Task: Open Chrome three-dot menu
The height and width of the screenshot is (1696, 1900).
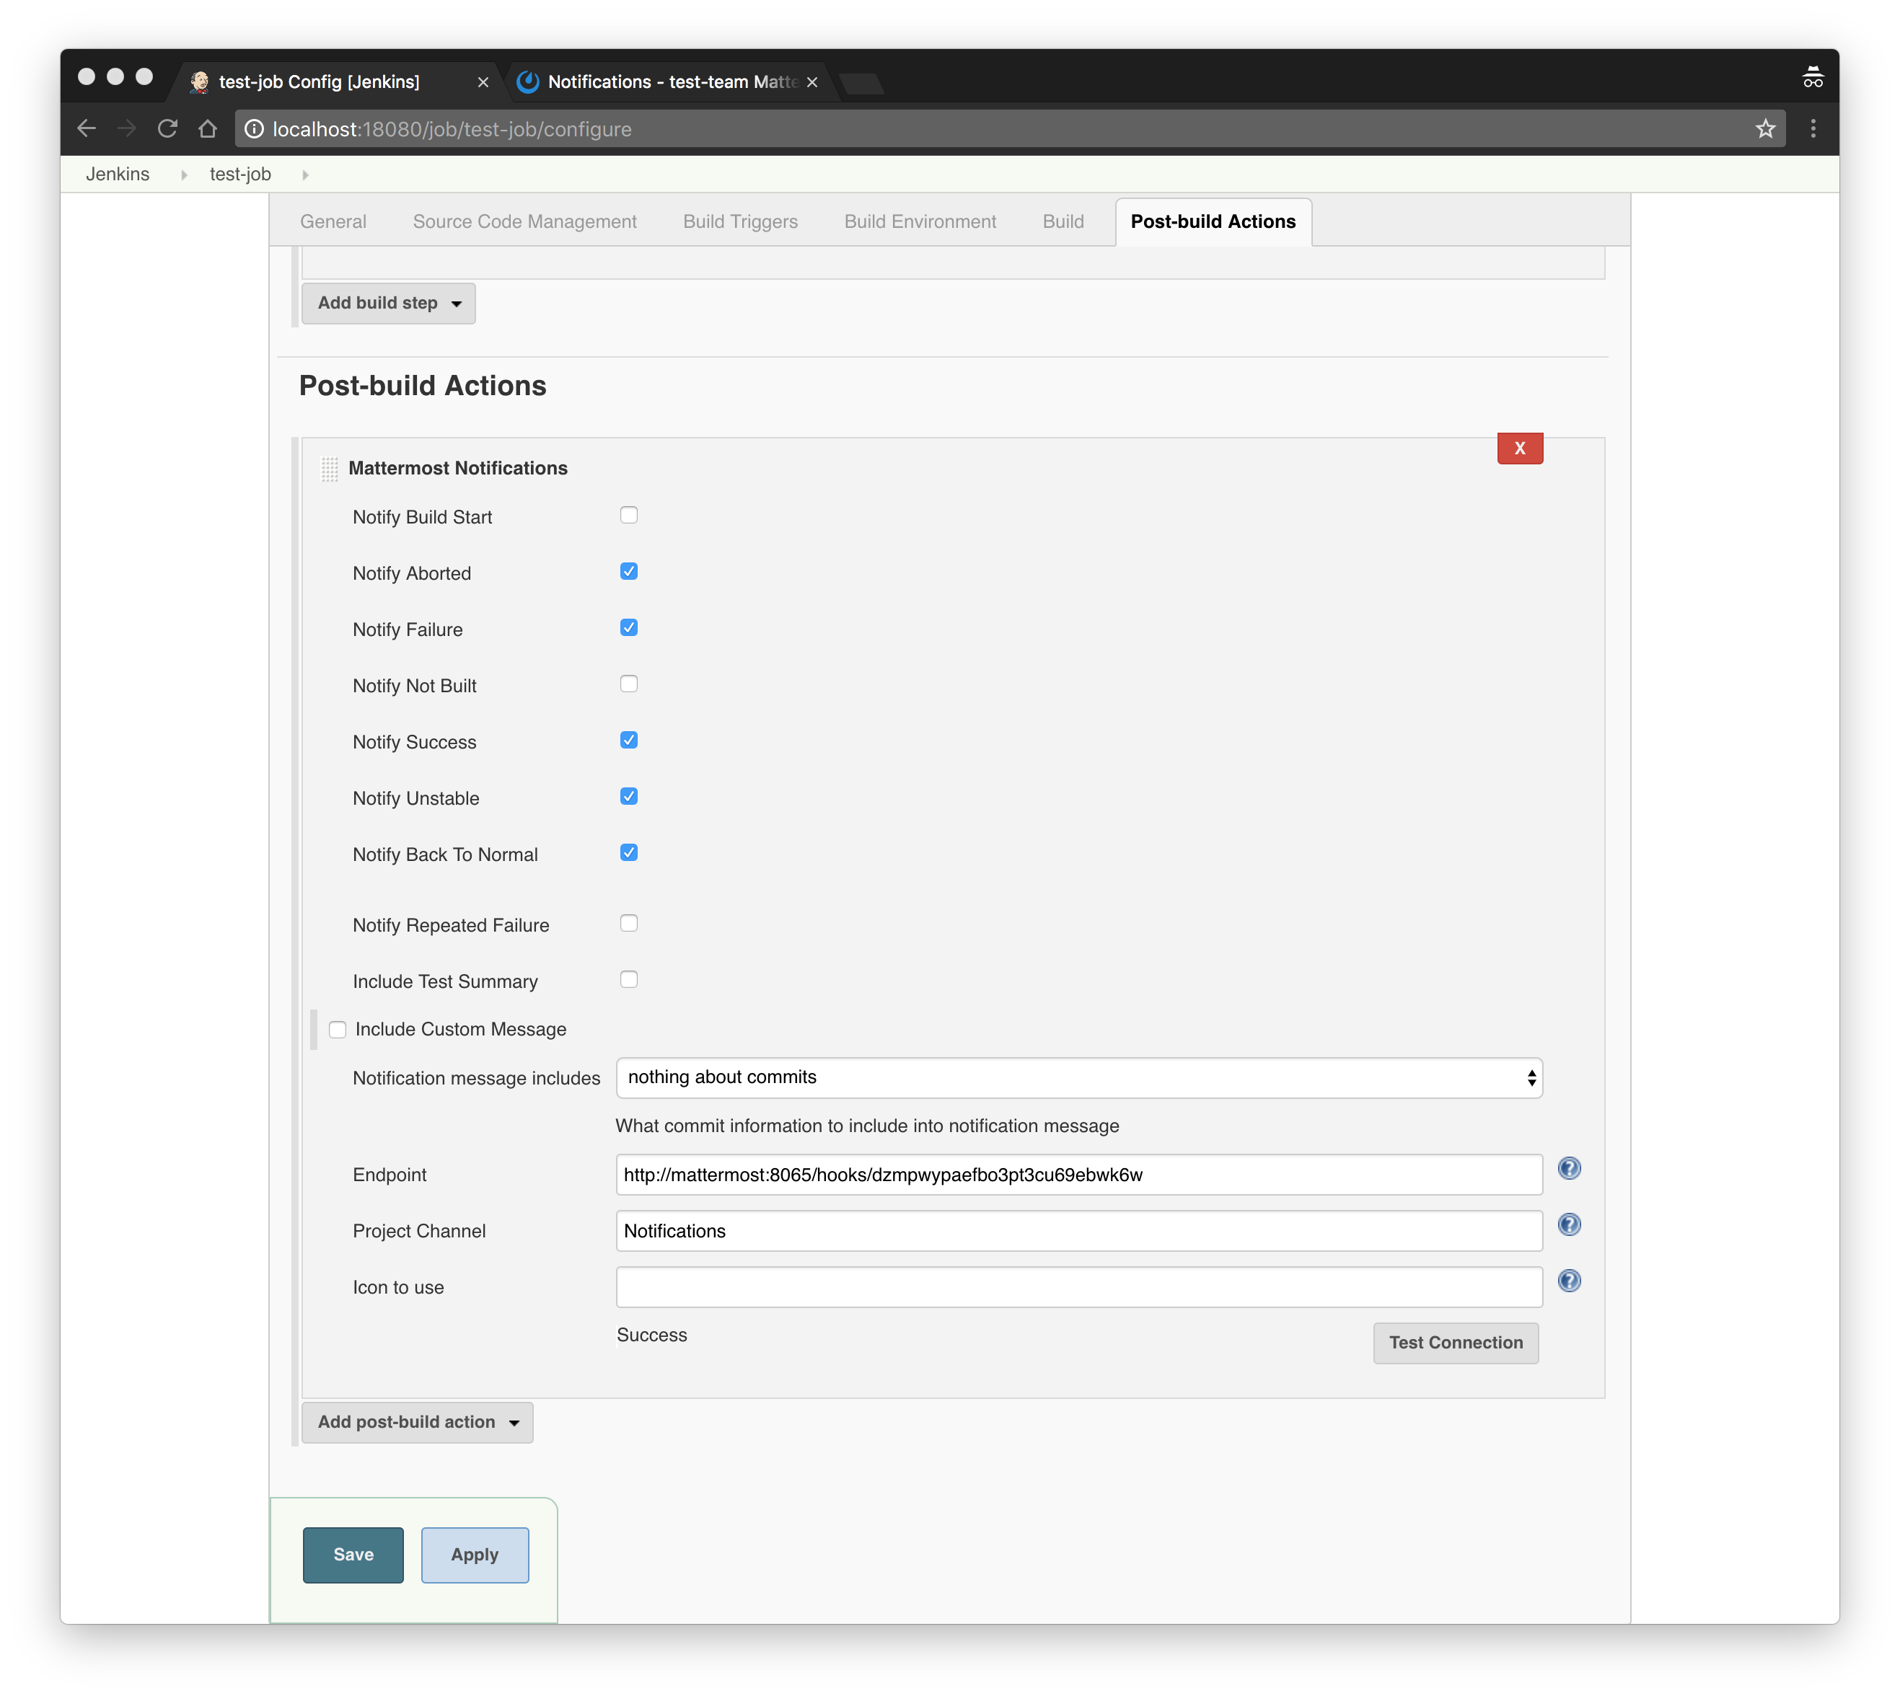Action: (x=1813, y=128)
